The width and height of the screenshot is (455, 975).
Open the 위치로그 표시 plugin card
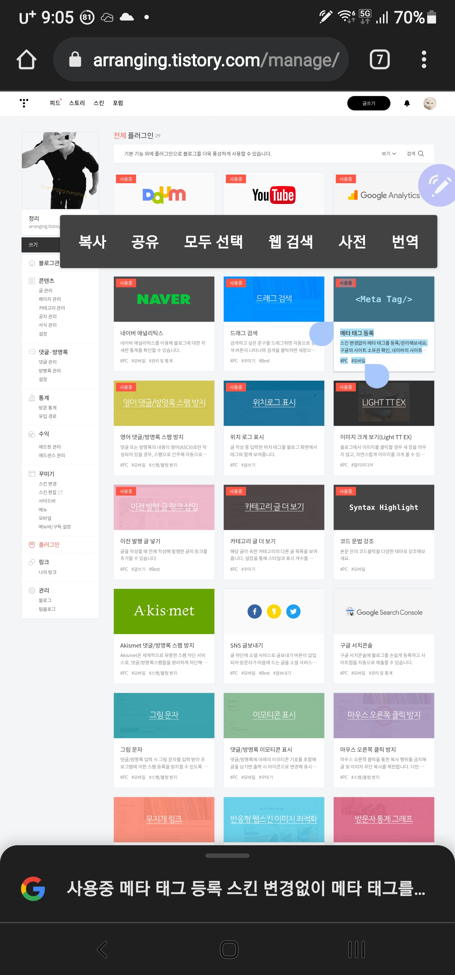pyautogui.click(x=274, y=428)
